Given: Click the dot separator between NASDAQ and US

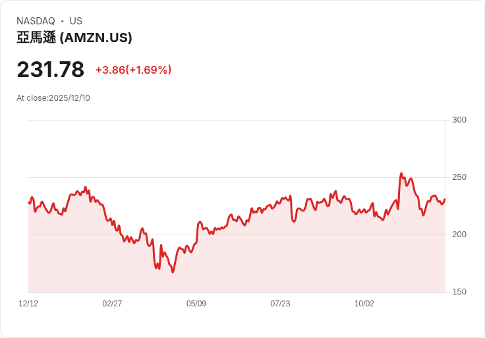Looking at the screenshot, I should pyautogui.click(x=62, y=21).
